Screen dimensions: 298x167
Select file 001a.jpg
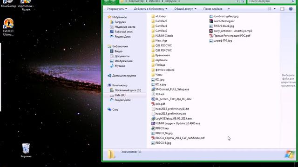coord(158,84)
